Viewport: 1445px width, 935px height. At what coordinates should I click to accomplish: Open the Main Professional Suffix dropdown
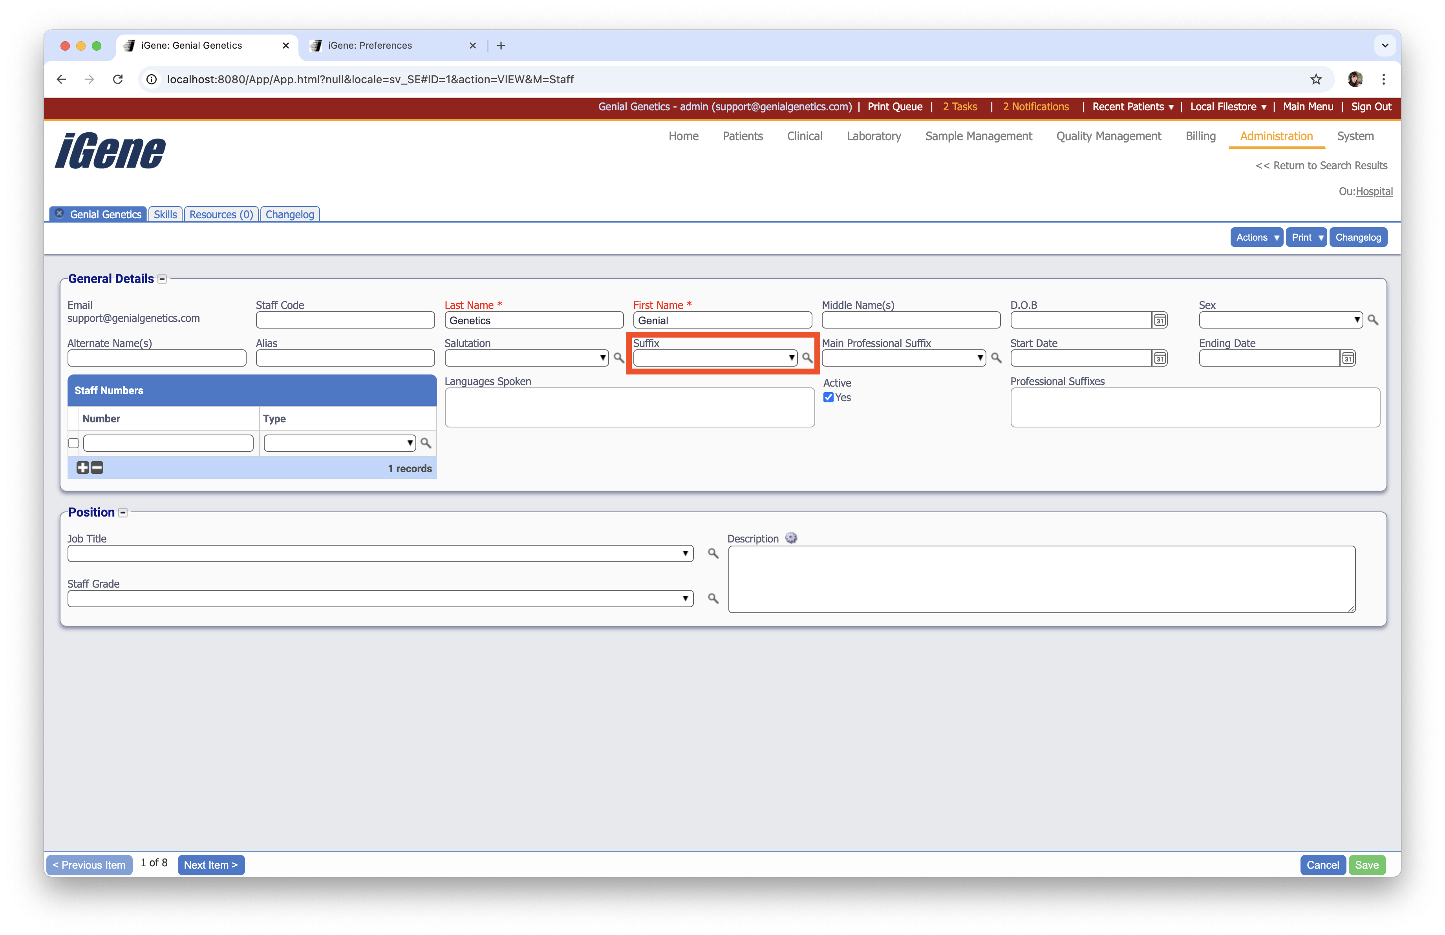click(980, 358)
